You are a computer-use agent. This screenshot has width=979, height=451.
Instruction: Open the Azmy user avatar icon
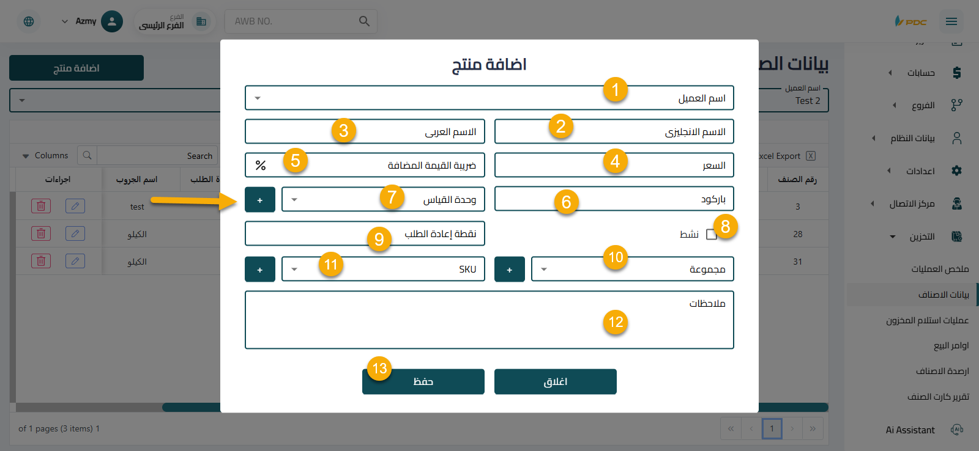tap(111, 21)
